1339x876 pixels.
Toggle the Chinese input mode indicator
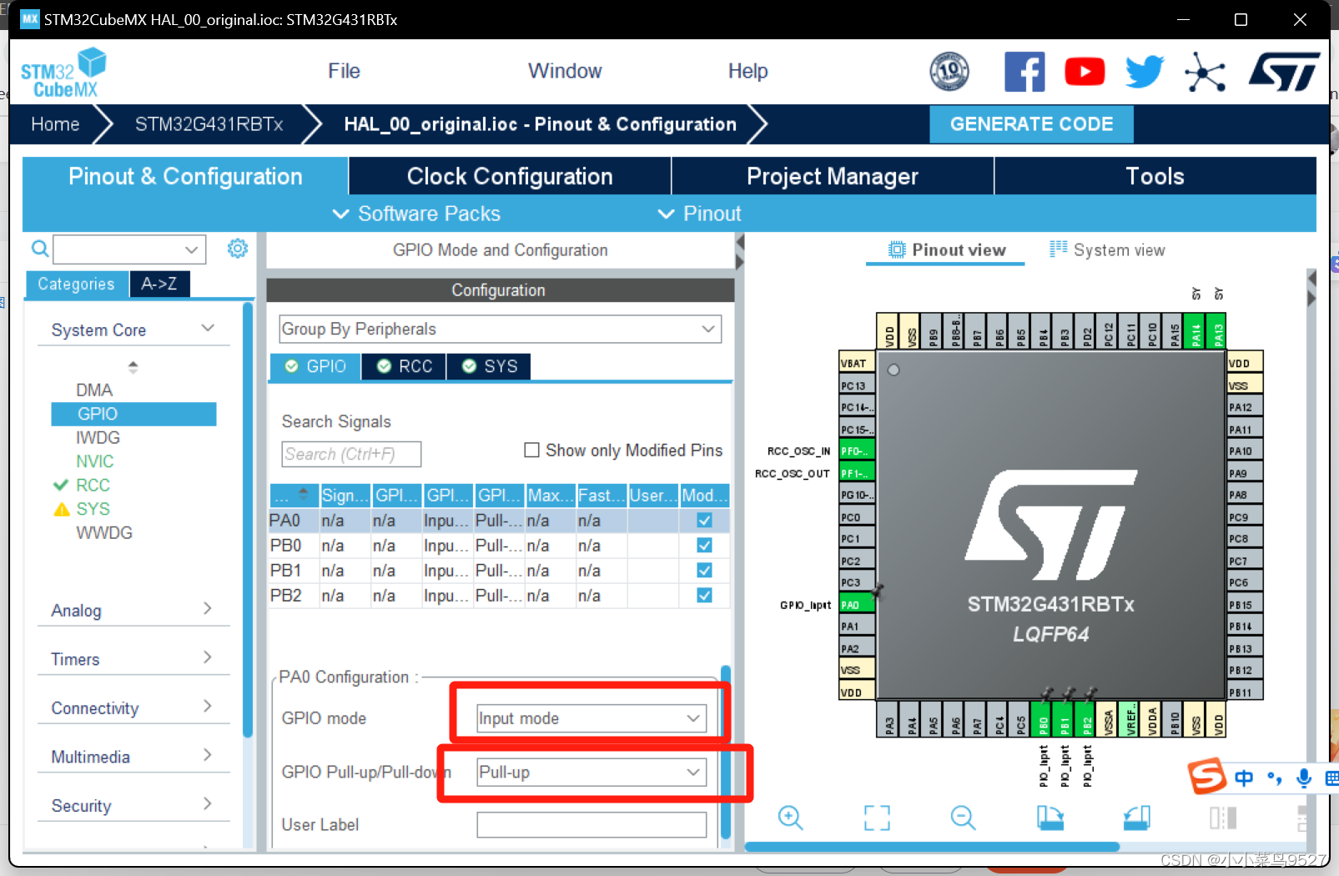pyautogui.click(x=1244, y=778)
